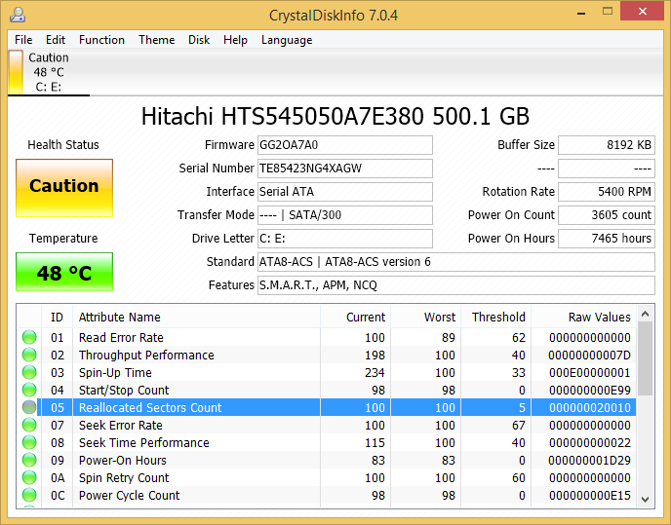Click the green 48 °C temperature button

64,272
